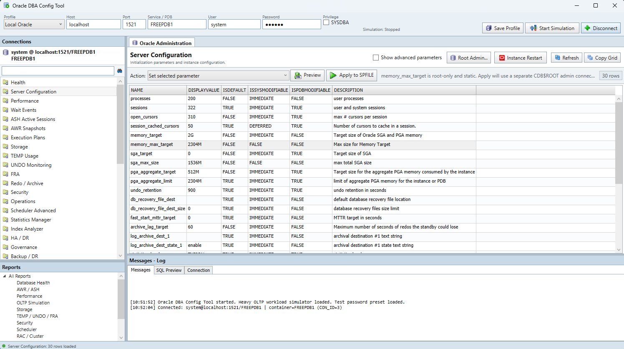Click the Preview SQL icon
Image resolution: width=624 pixels, height=349 pixels.
pyautogui.click(x=298, y=75)
